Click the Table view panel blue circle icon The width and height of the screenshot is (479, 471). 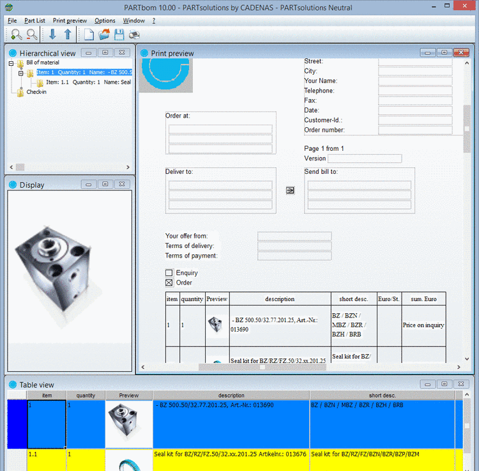click(x=13, y=385)
